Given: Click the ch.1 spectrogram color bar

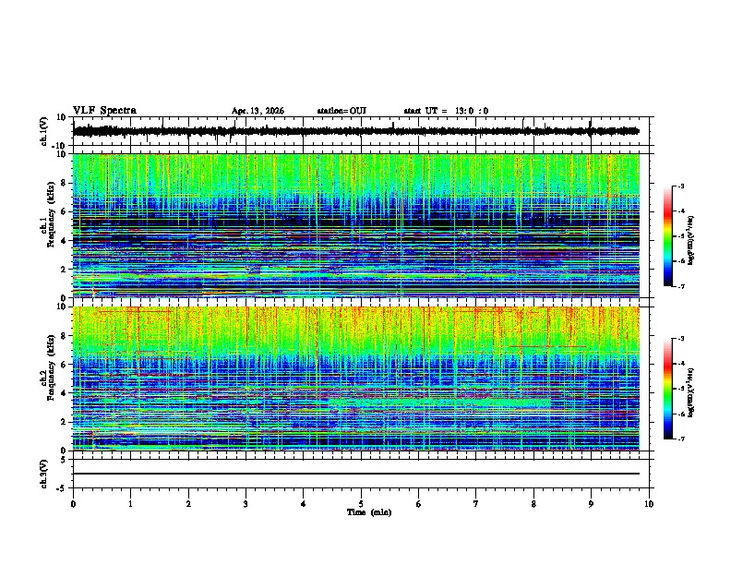Looking at the screenshot, I should pyautogui.click(x=668, y=236).
